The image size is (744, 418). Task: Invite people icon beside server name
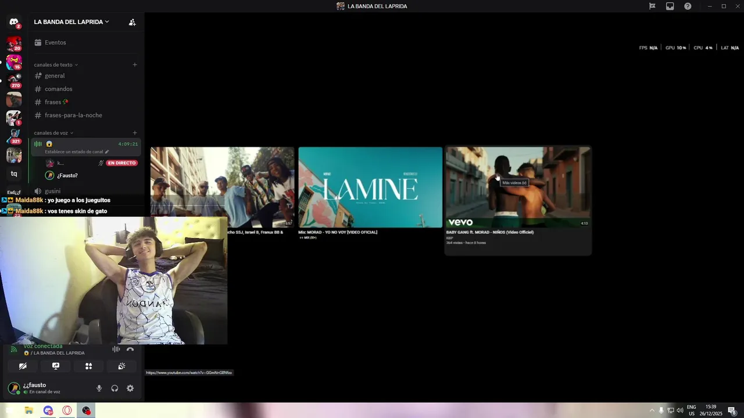tap(132, 22)
